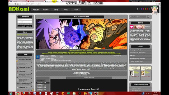Click the T'chat scrollbar down arrow
This screenshot has height=95, width=169.
click(x=33, y=89)
